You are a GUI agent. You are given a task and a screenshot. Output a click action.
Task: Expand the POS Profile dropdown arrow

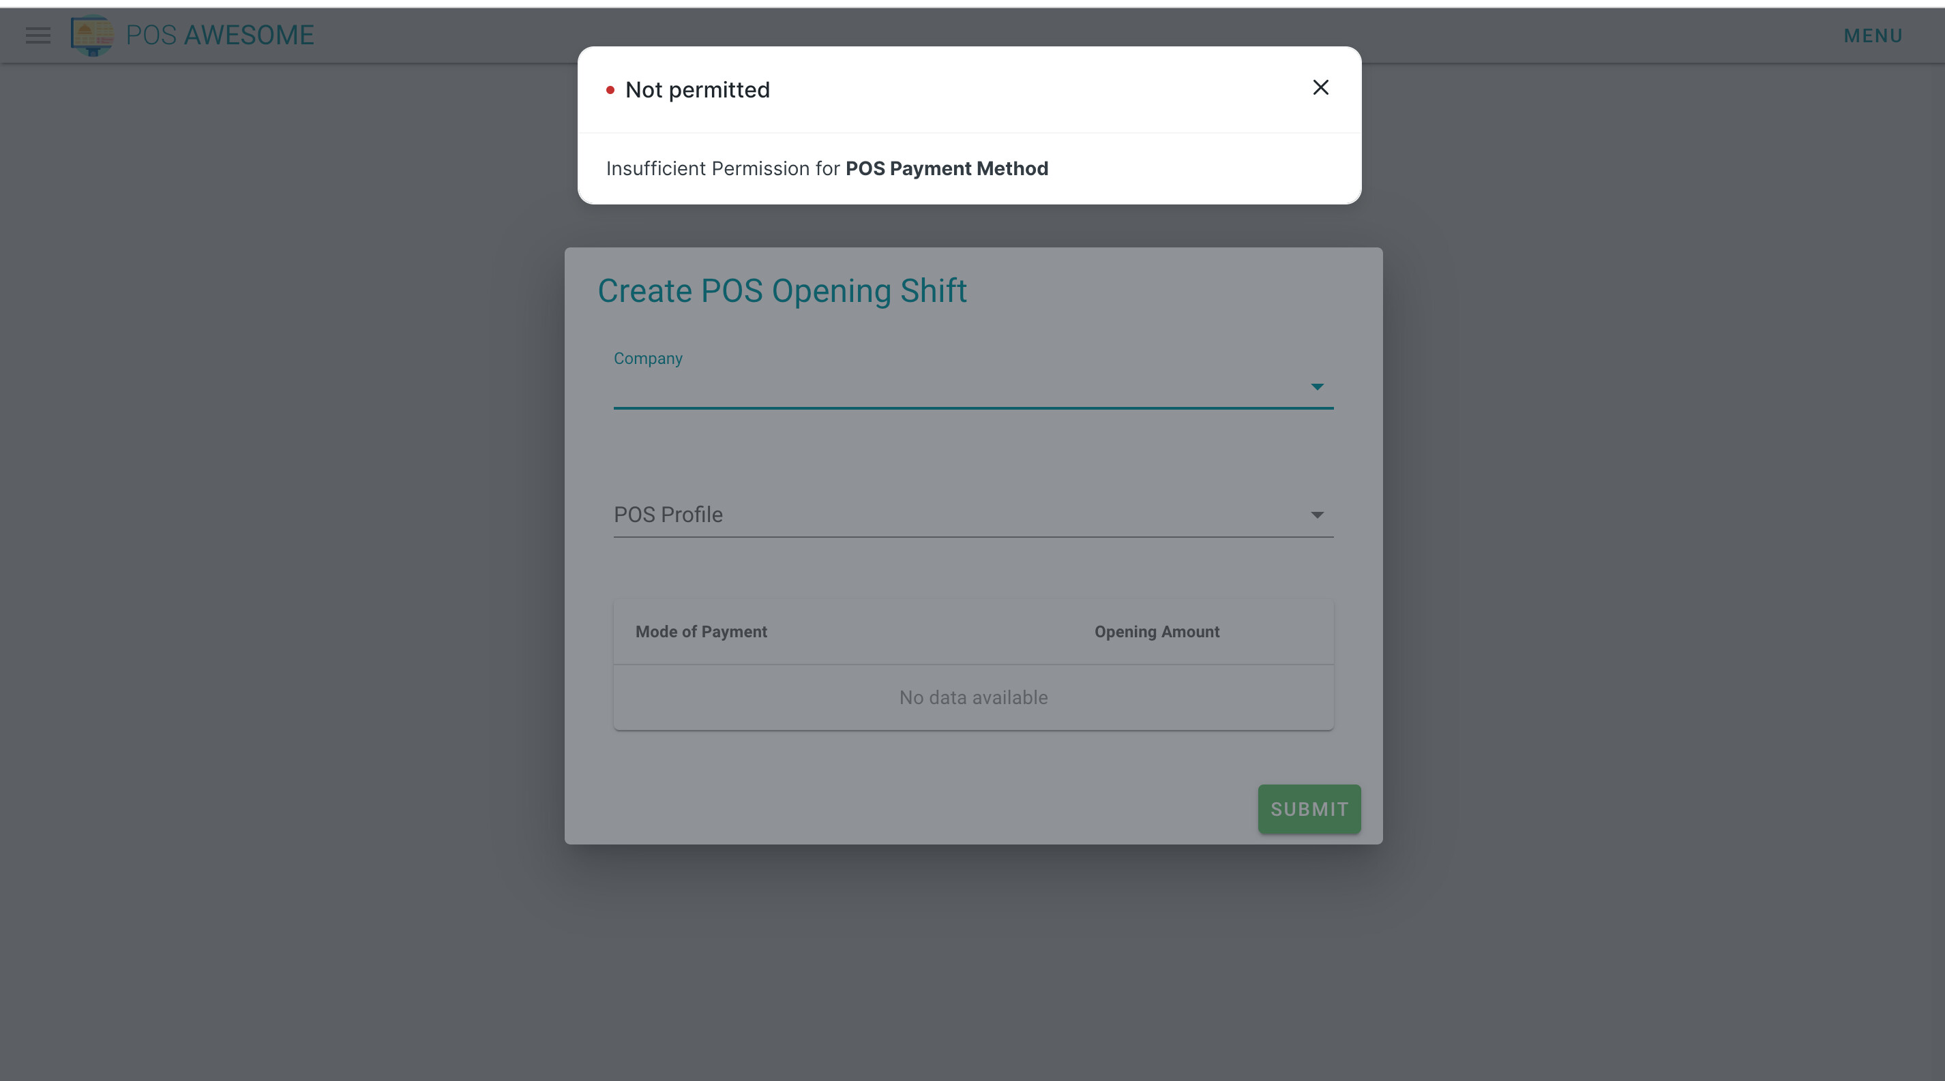point(1317,515)
